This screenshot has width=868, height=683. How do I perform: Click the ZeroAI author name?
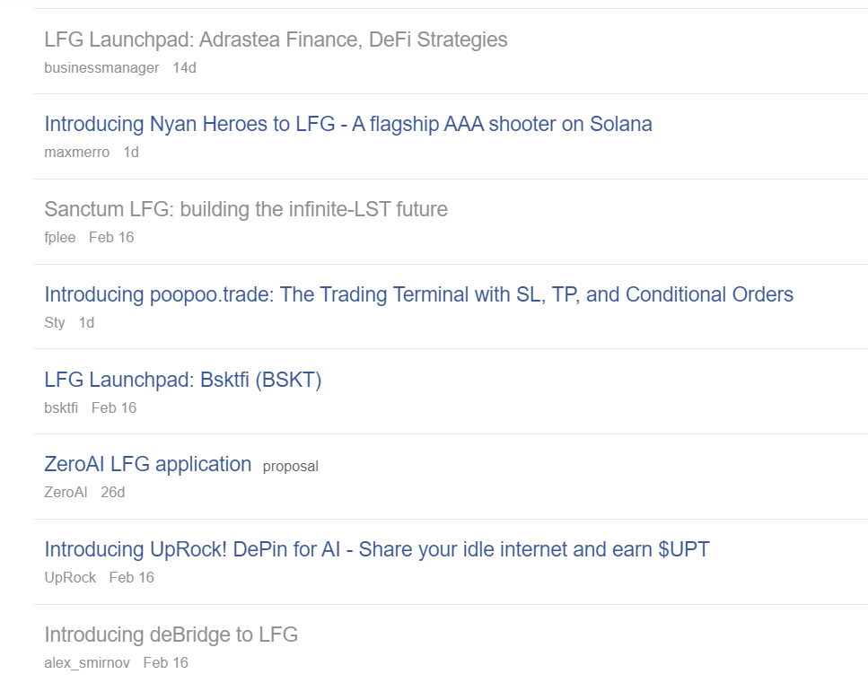point(66,492)
